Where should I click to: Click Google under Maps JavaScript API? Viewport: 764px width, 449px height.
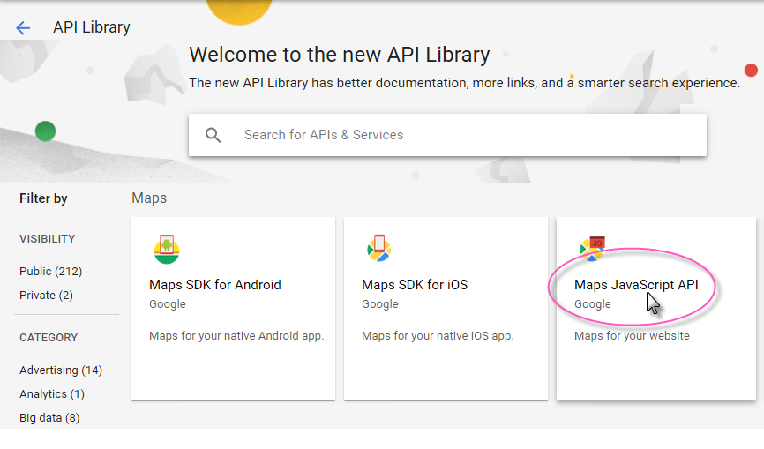click(593, 304)
